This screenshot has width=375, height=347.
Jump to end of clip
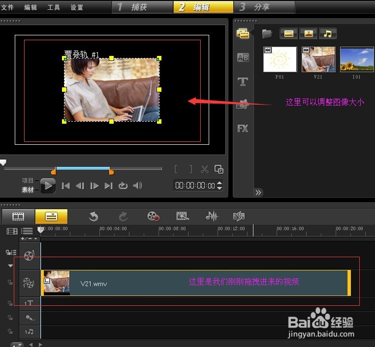click(x=109, y=186)
